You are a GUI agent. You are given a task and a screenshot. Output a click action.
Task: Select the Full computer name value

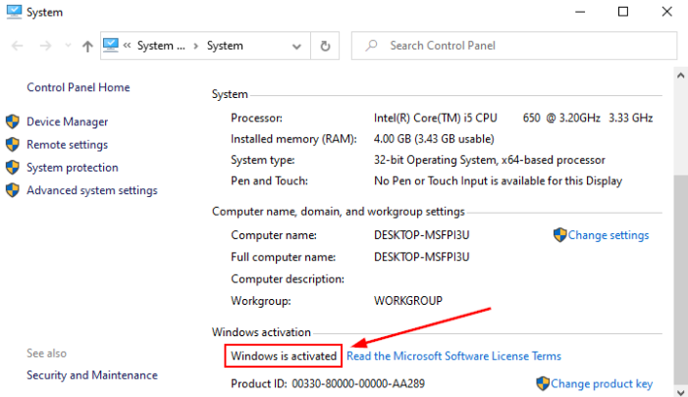[421, 257]
